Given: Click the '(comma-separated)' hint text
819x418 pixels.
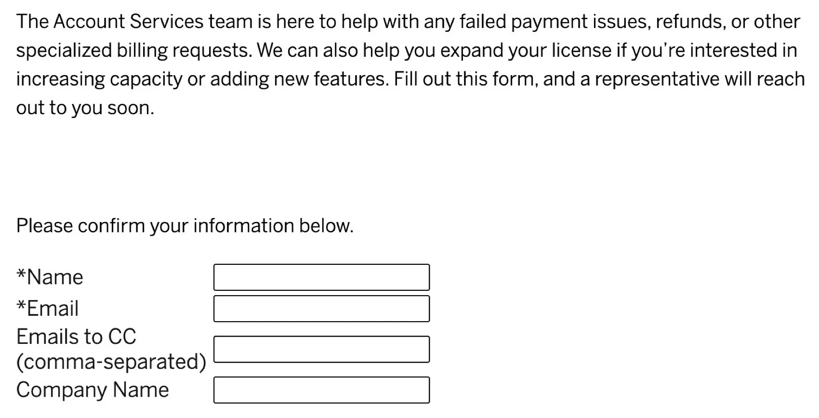Looking at the screenshot, I should point(111,362).
